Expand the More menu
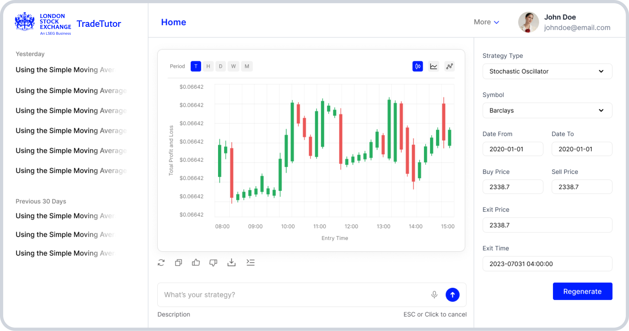The width and height of the screenshot is (629, 331). [x=486, y=22]
